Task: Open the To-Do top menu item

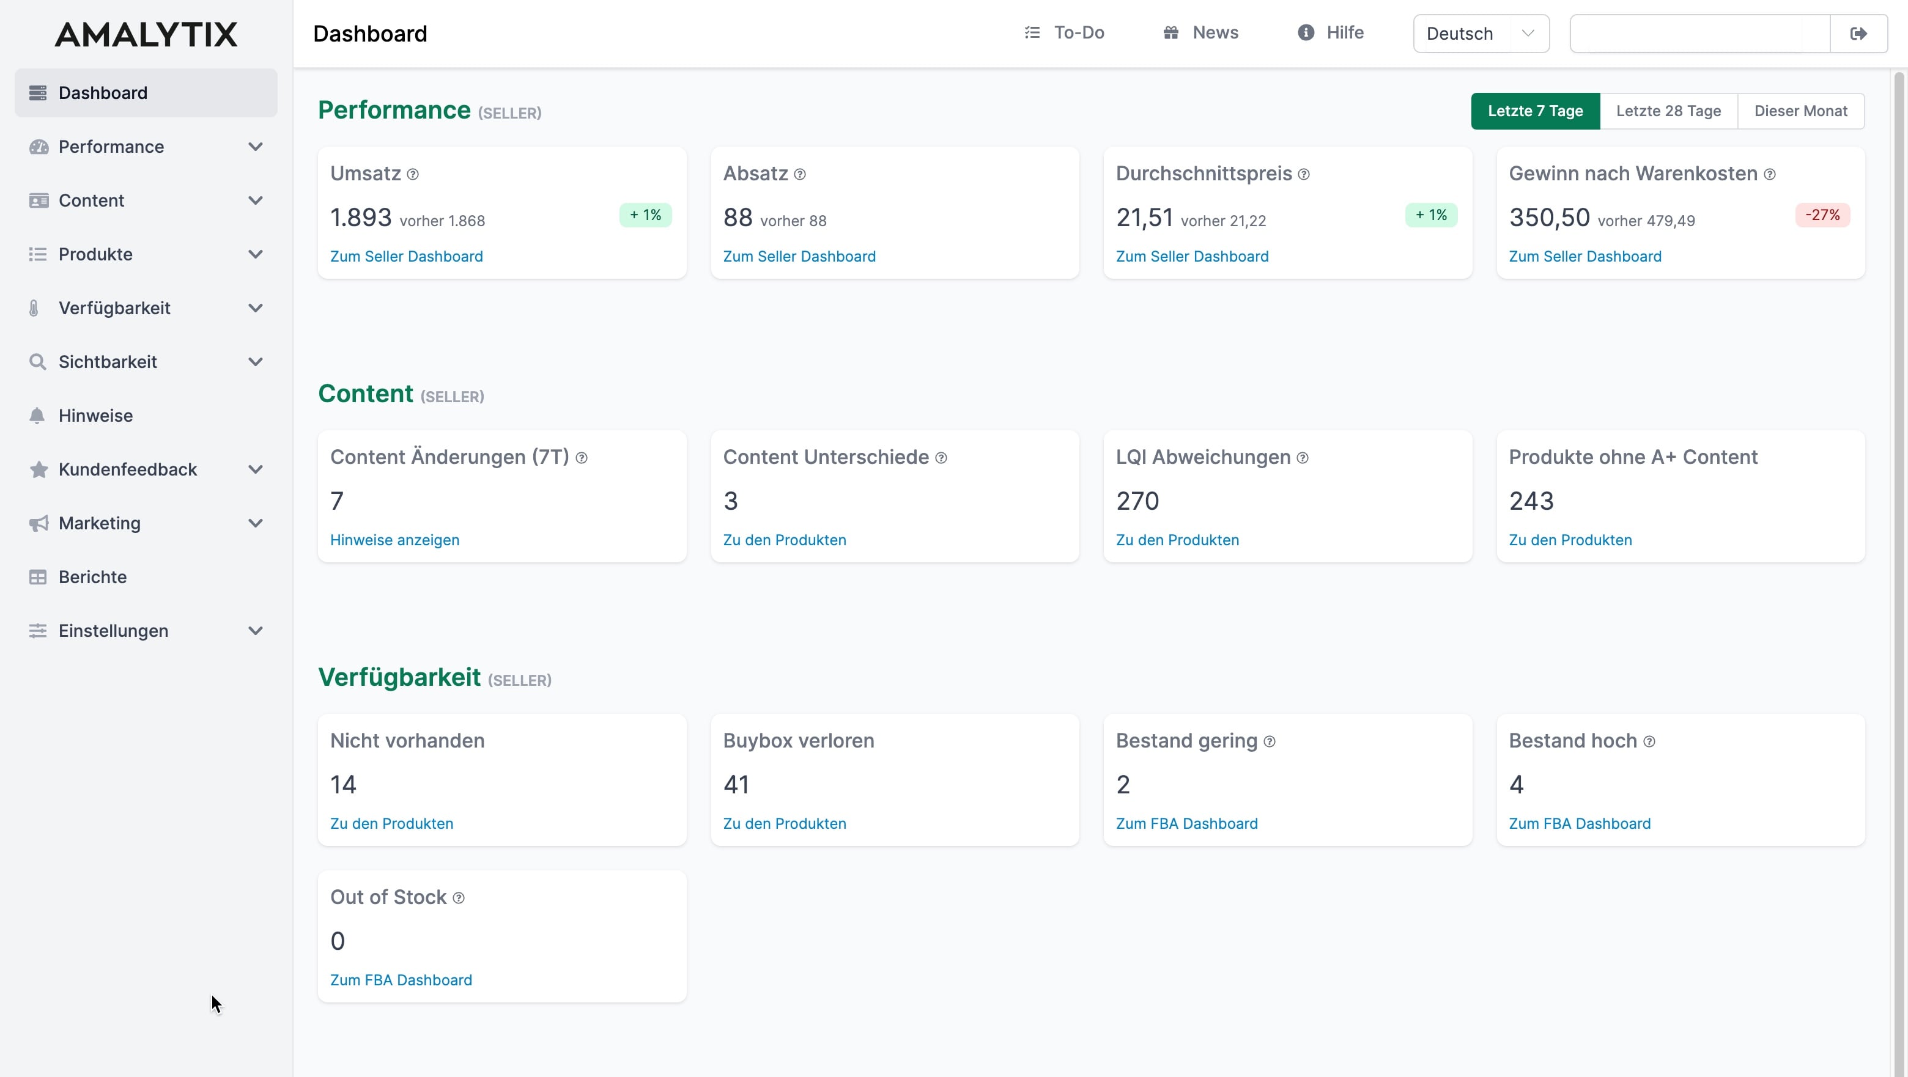Action: [1064, 32]
